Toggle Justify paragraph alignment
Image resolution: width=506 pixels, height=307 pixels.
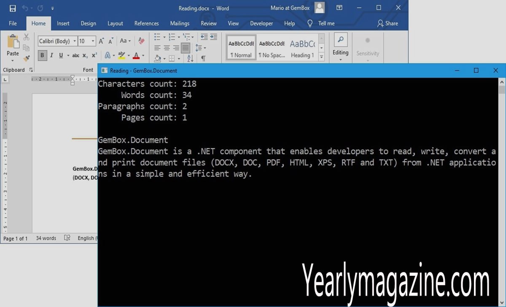[x=185, y=48]
